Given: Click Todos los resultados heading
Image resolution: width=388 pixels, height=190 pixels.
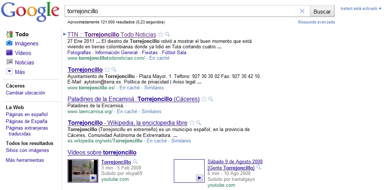Looking at the screenshot, I should (30, 143).
